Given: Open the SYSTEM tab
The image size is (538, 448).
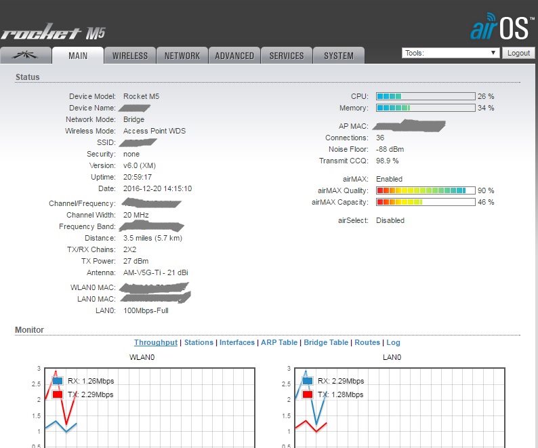Looking at the screenshot, I should pos(338,56).
